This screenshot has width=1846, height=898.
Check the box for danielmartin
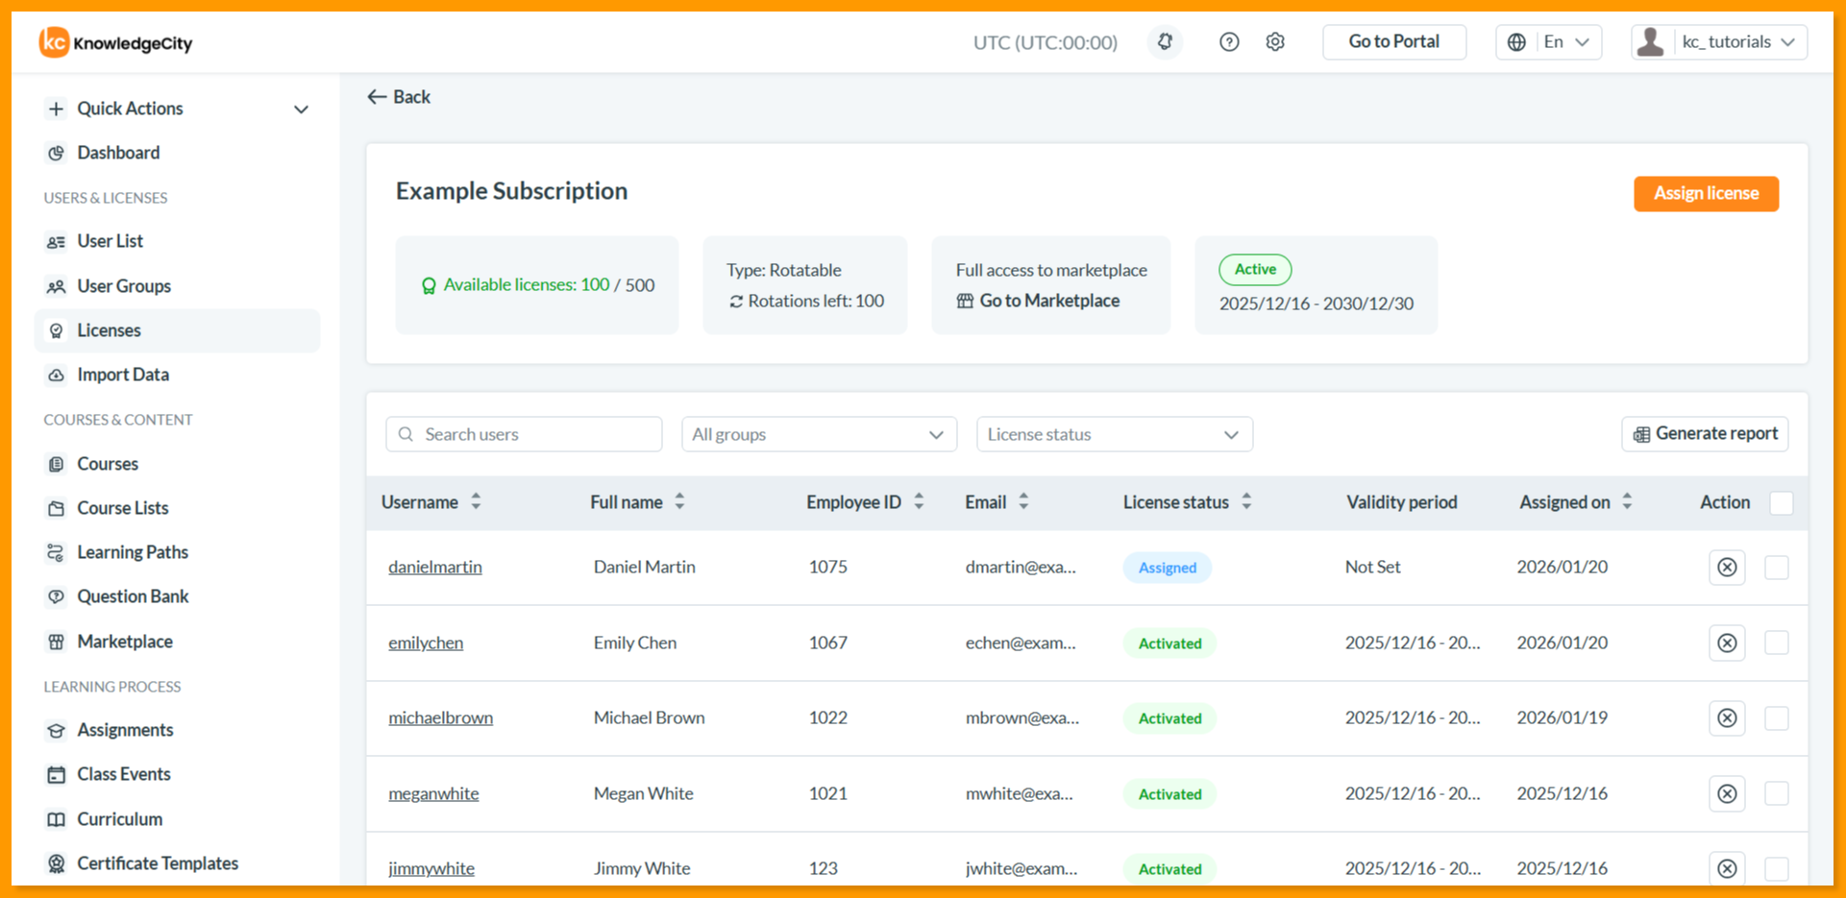[1777, 568]
